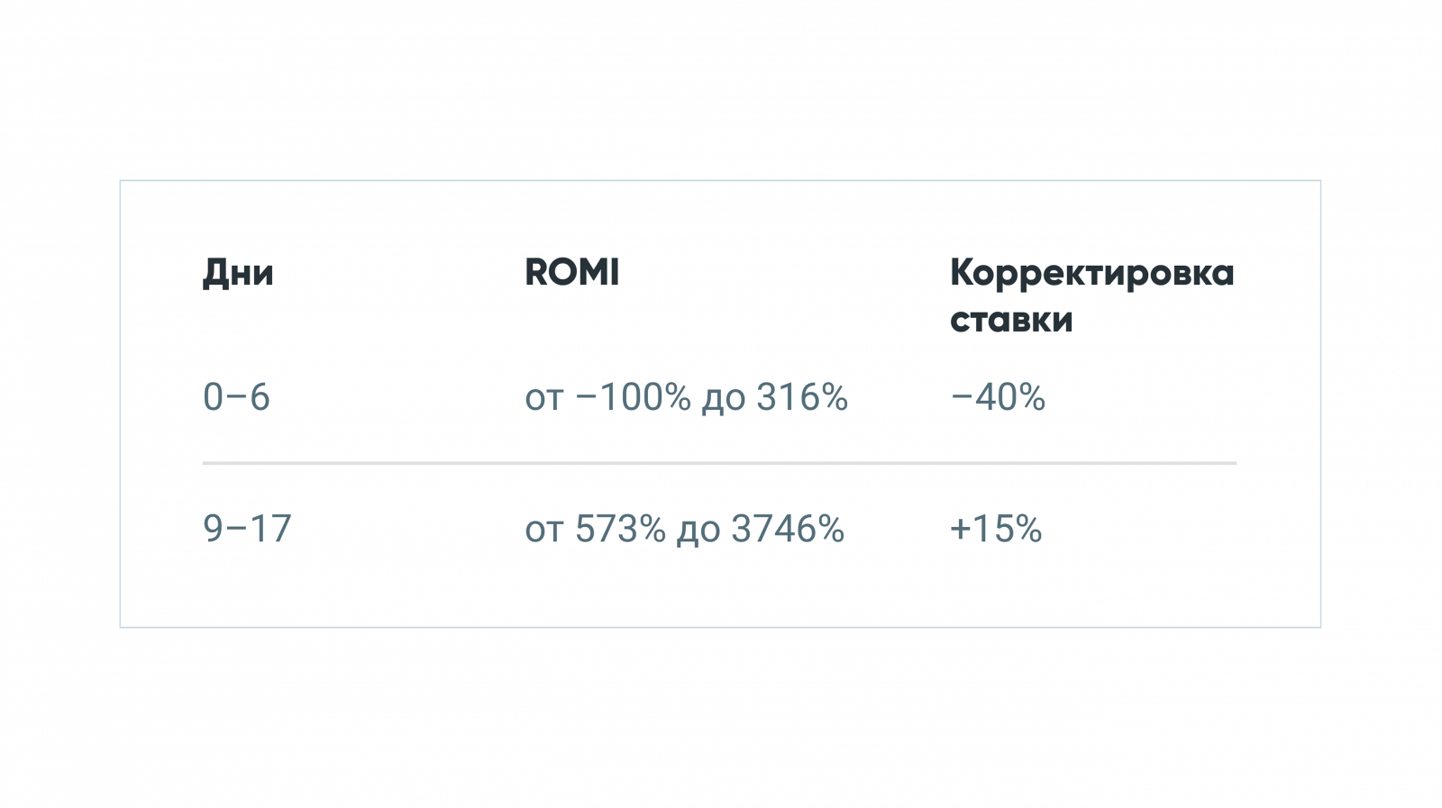Click the digit "0" in "0–6"
This screenshot has width=1442, height=808.
coord(214,397)
